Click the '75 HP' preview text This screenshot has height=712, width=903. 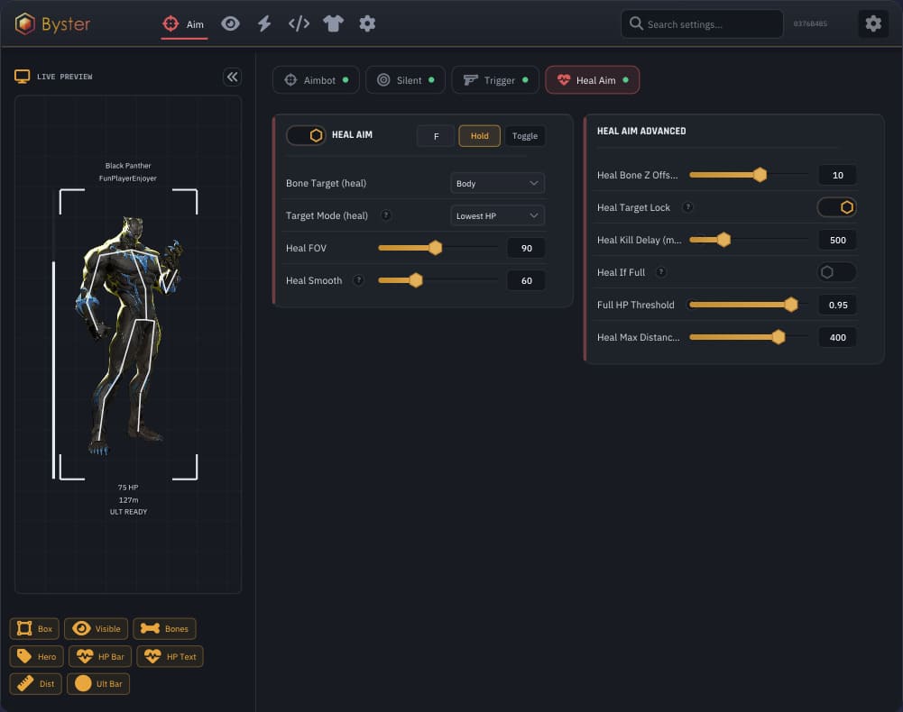128,488
